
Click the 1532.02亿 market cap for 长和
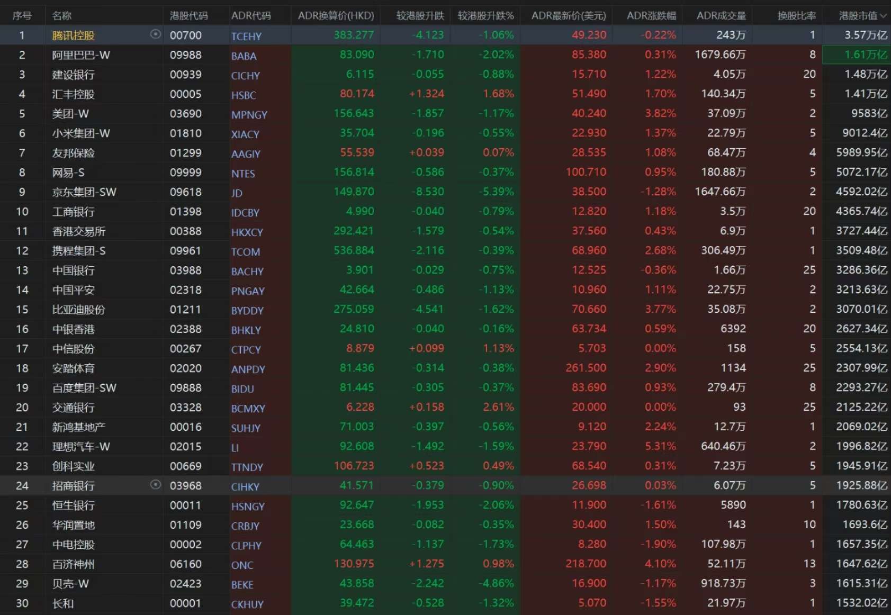tap(862, 603)
